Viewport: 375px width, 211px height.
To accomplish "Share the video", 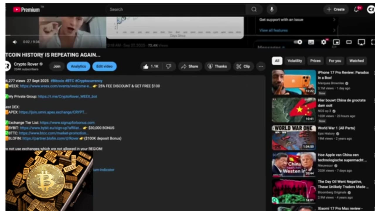I will (190, 67).
